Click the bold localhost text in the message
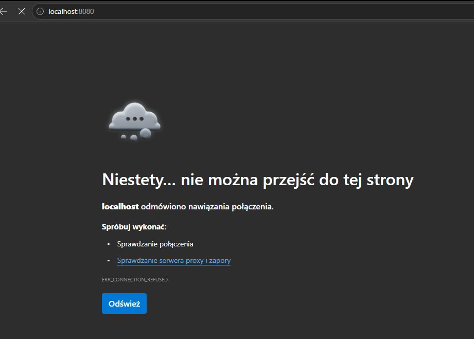Viewport: 474px width, 339px height. coord(119,206)
